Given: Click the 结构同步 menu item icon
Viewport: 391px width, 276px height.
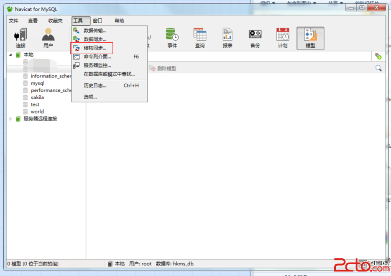Looking at the screenshot, I should pos(76,48).
